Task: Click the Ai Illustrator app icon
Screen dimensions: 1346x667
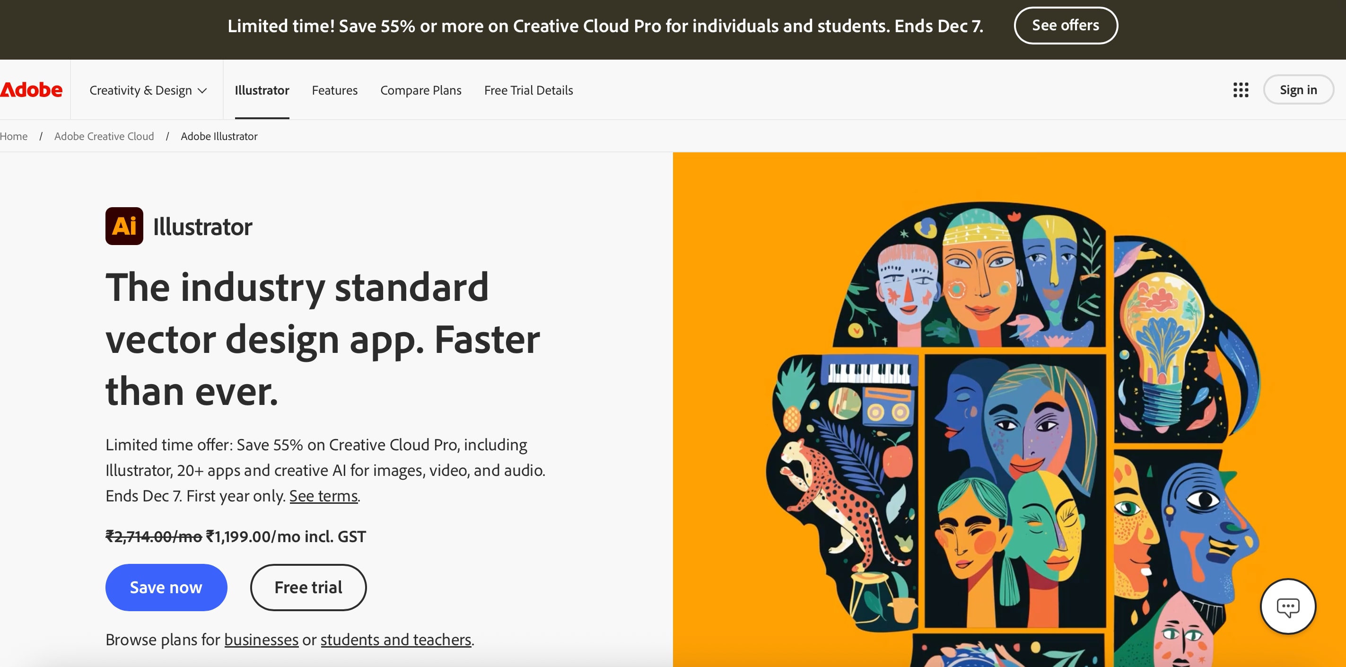Action: (124, 226)
